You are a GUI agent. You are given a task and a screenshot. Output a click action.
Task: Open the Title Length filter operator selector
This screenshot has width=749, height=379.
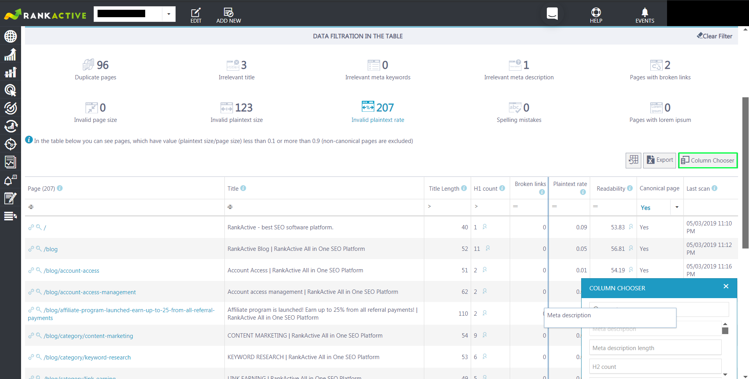[429, 206]
